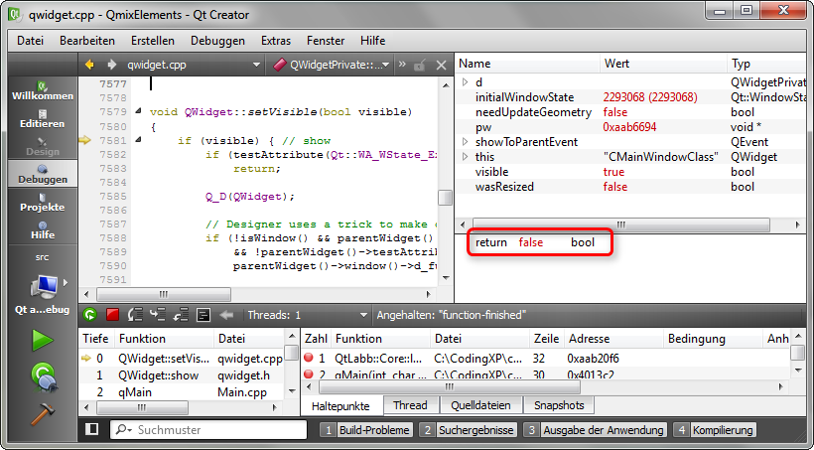
Task: Go back with yellow arrow in editor
Action: click(89, 65)
